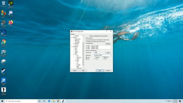The height and width of the screenshot is (103, 183).
Task: Click the About button
Action: [x=75, y=71]
